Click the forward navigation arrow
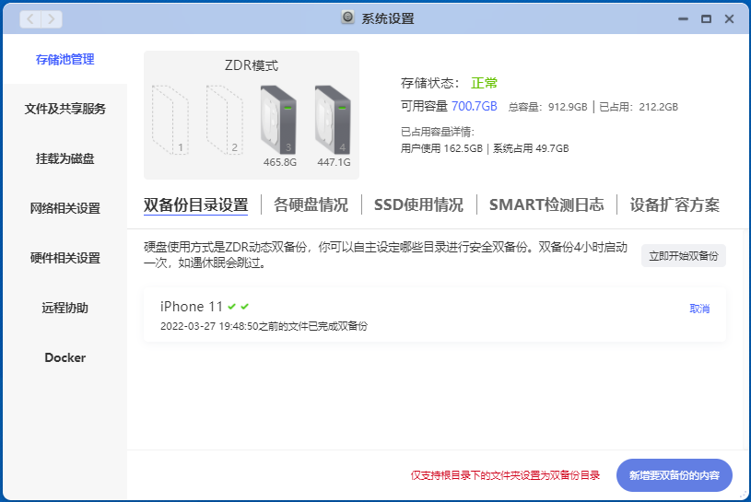The image size is (751, 502). click(51, 18)
